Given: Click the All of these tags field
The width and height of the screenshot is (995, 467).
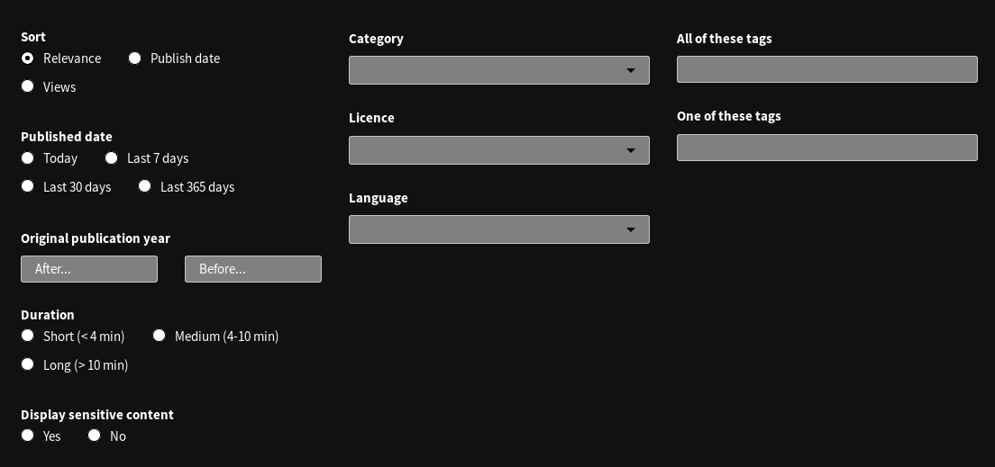Looking at the screenshot, I should (826, 69).
